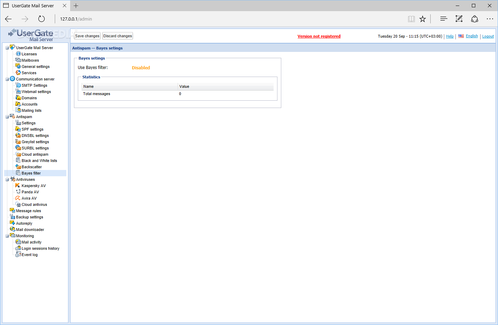Click the 'Total messages' statistics row label
The height and width of the screenshot is (325, 498).
click(96, 94)
